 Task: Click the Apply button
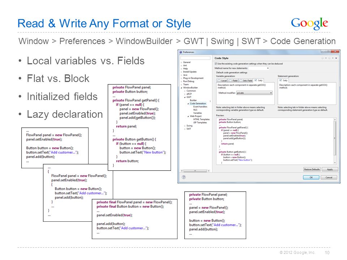point(330,169)
